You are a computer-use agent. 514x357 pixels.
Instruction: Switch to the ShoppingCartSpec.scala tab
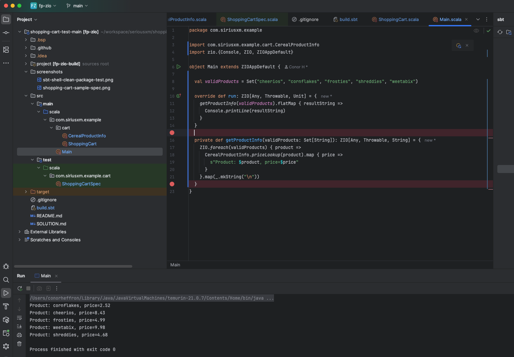point(252,19)
